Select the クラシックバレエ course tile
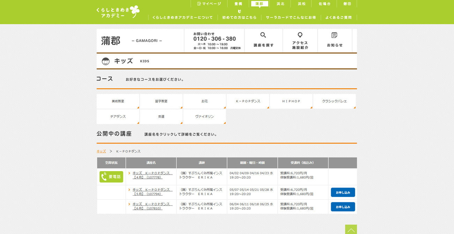The width and height of the screenshot is (454, 234). (x=334, y=101)
